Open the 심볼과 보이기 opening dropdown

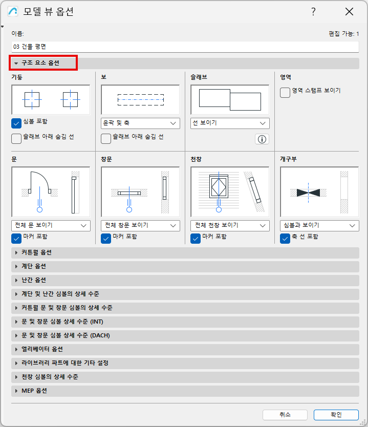tap(319, 225)
